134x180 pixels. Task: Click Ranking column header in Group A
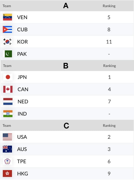109,6
